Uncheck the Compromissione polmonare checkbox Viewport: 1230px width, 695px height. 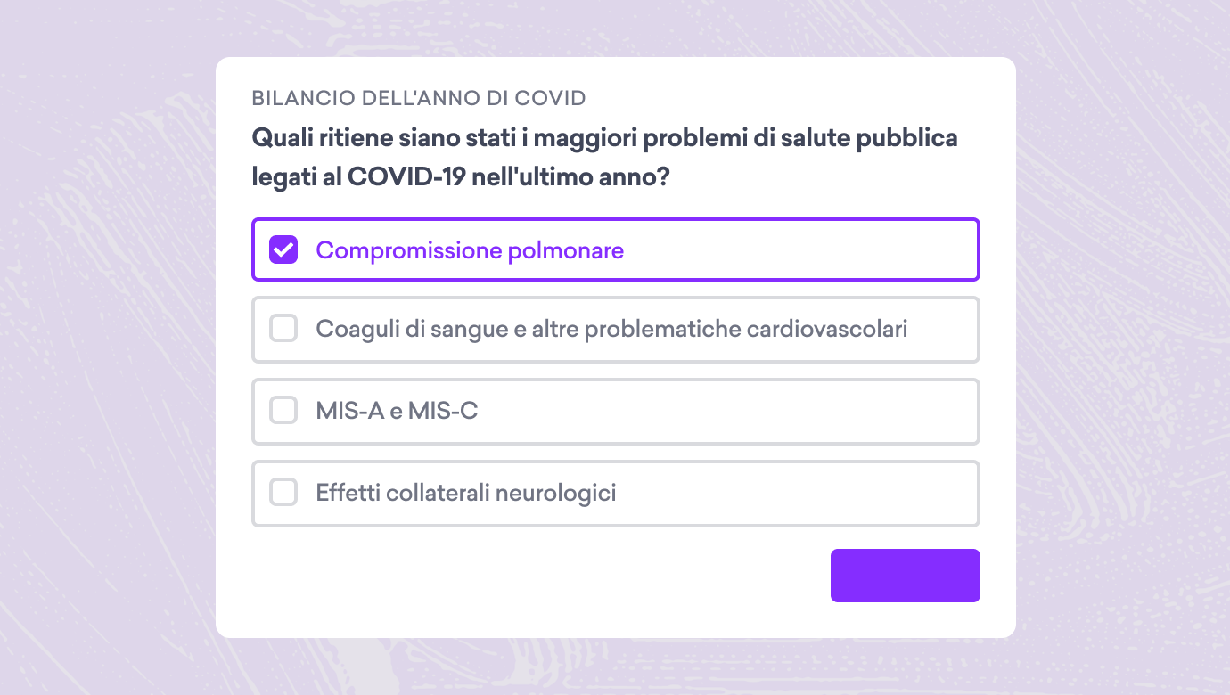283,250
